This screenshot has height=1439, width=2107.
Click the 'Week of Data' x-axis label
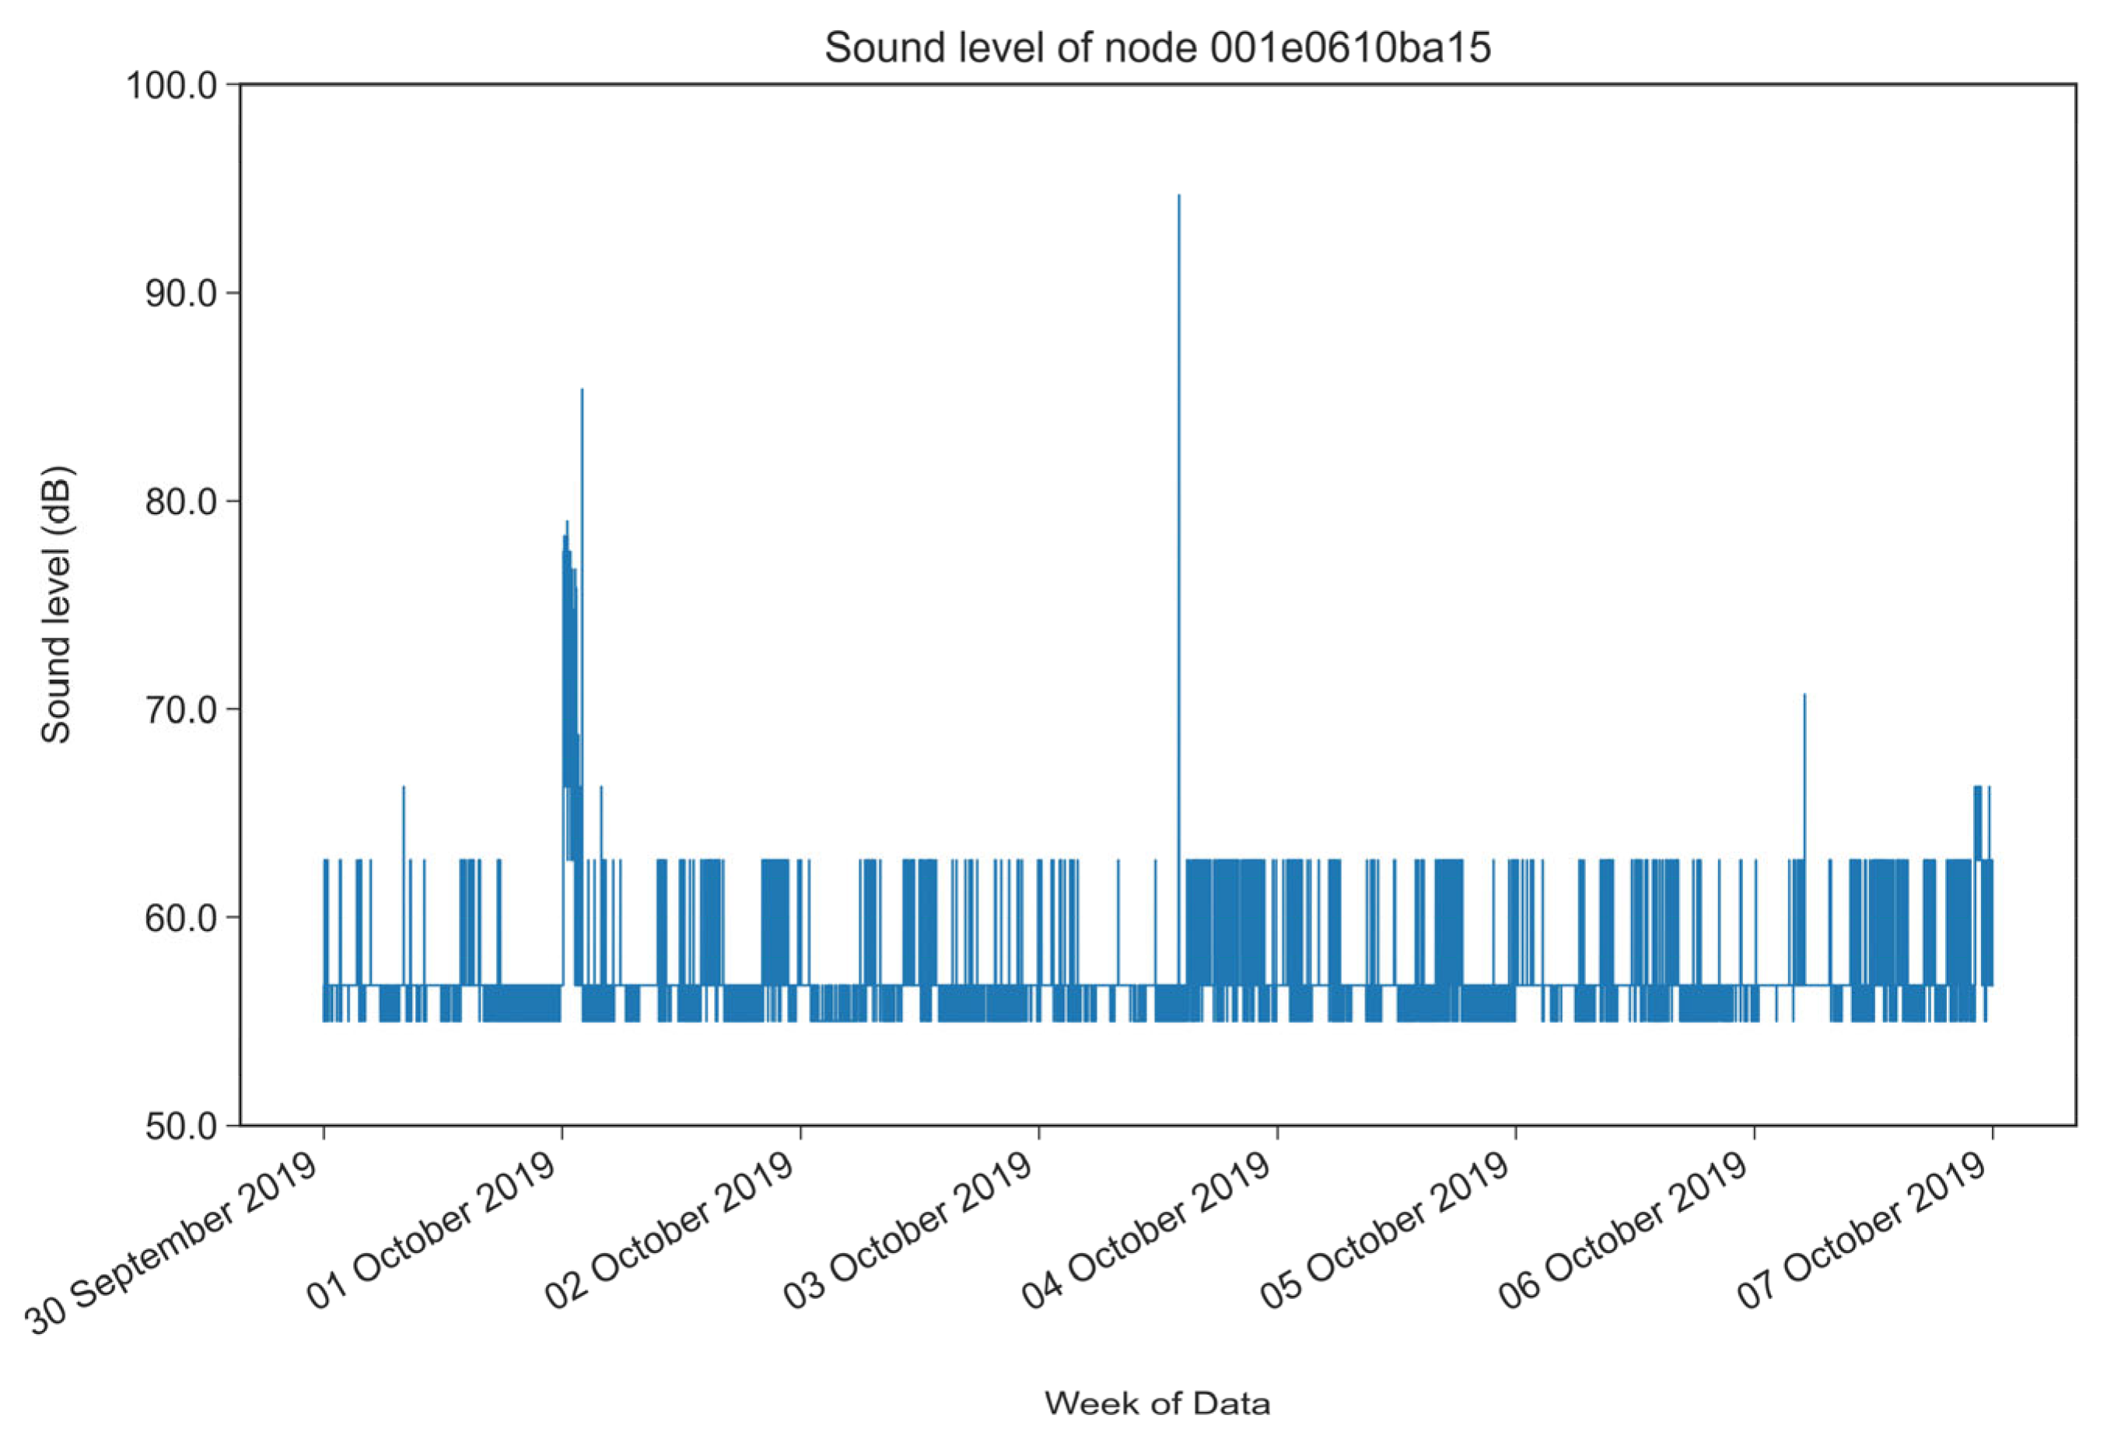coord(1157,1404)
